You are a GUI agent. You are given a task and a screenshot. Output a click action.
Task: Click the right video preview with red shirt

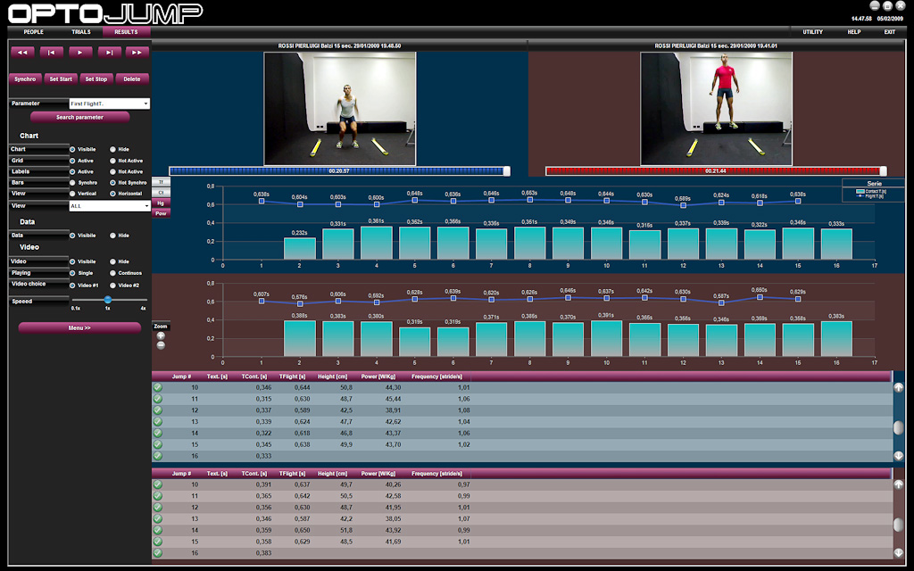click(x=717, y=109)
